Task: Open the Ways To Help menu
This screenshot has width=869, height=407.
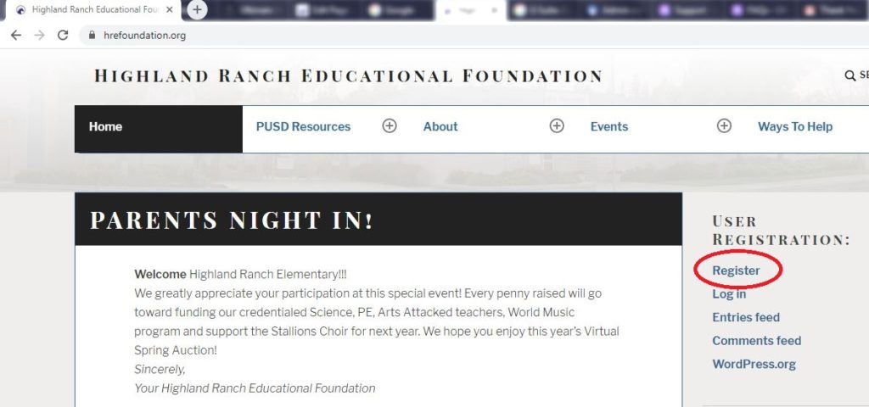Action: [x=795, y=127]
